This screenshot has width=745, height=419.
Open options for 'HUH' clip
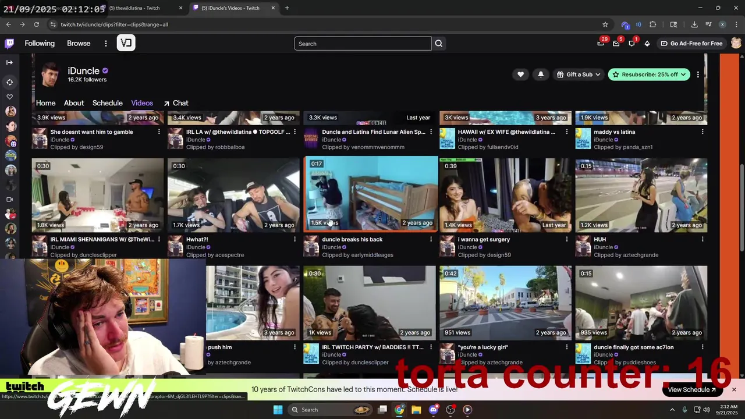(703, 239)
